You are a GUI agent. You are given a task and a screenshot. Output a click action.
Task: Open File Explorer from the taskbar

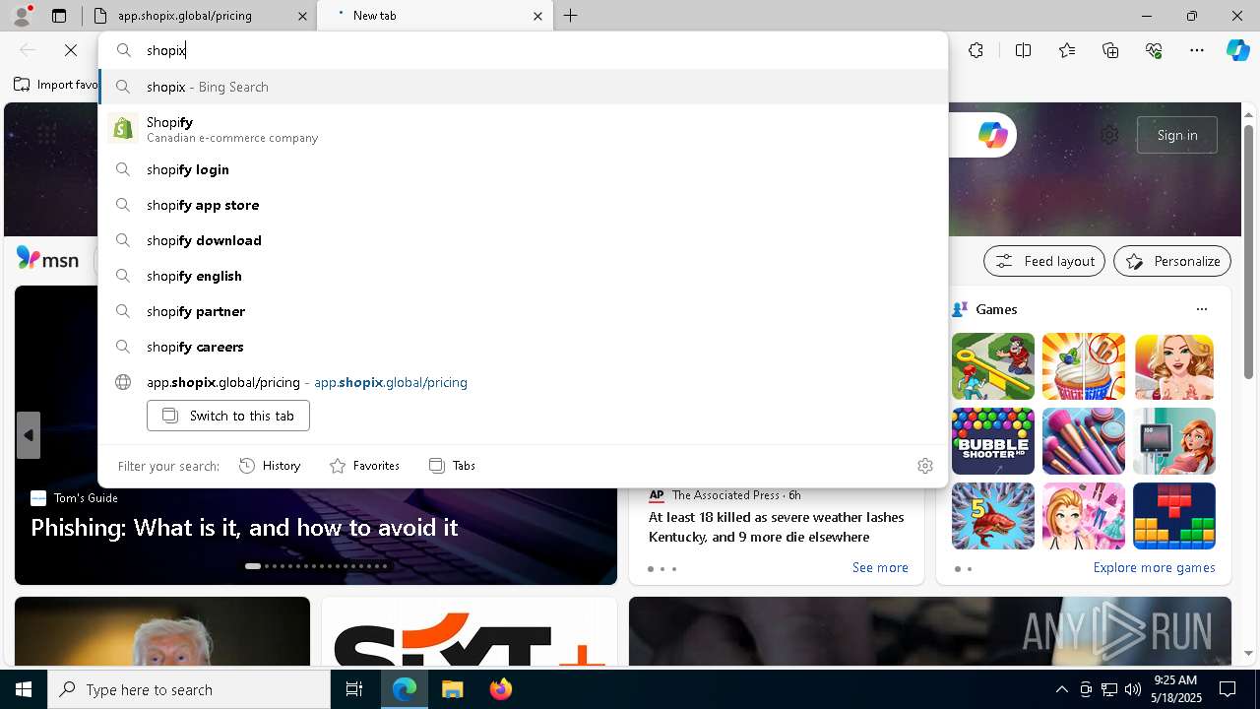452,689
